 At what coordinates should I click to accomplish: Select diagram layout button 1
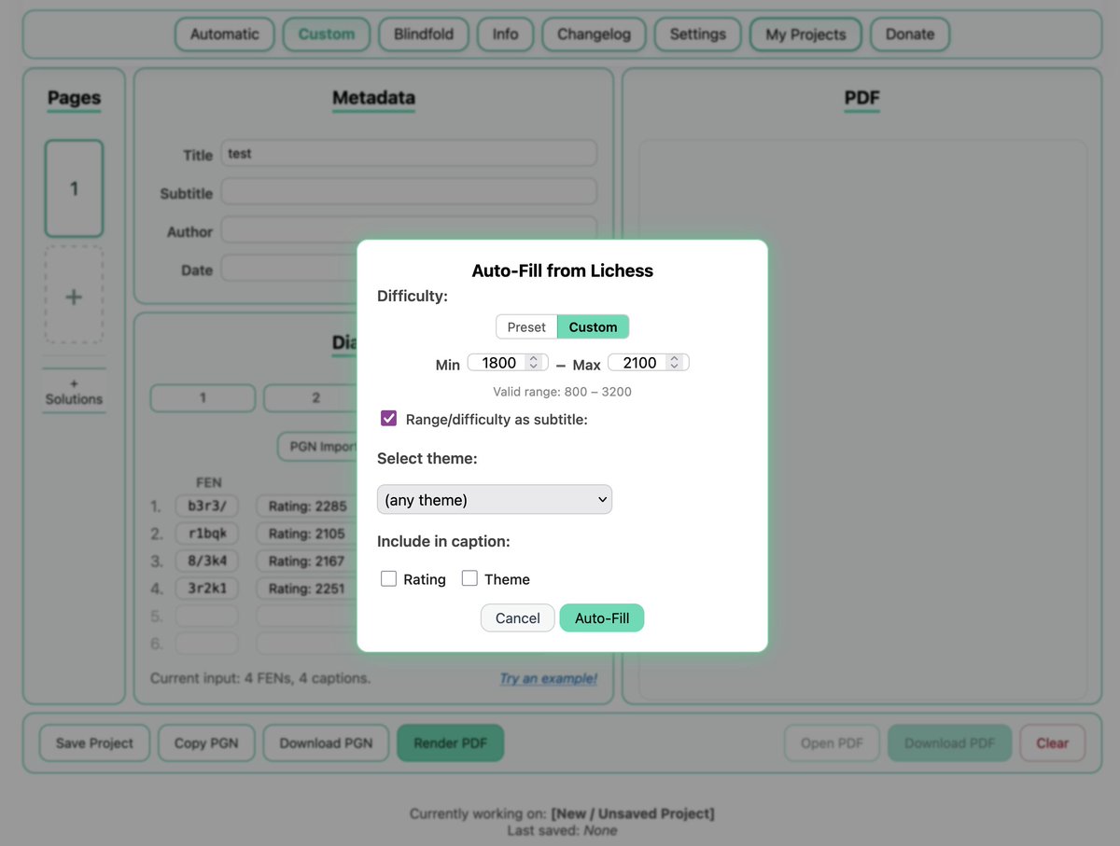click(203, 398)
